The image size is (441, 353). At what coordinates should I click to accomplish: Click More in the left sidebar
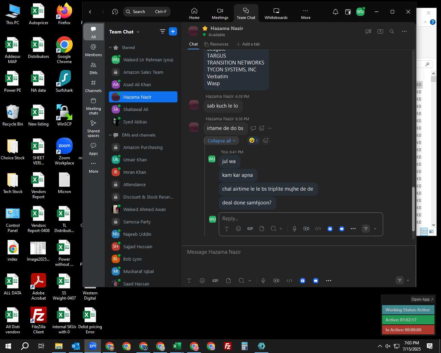click(93, 167)
